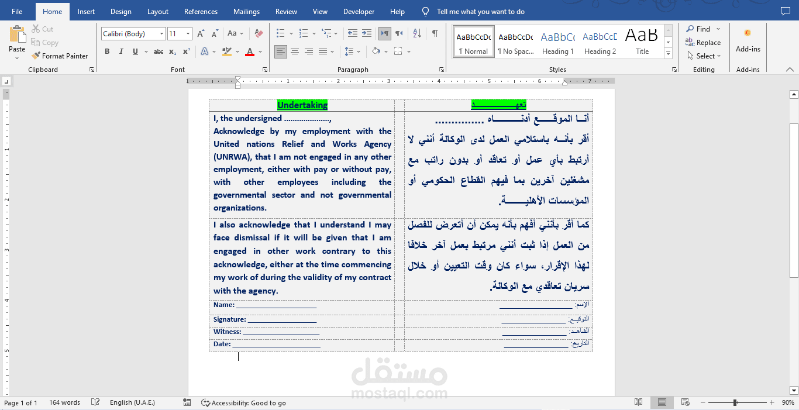Set right-to-left text direction
799x410 pixels.
pyautogui.click(x=399, y=33)
